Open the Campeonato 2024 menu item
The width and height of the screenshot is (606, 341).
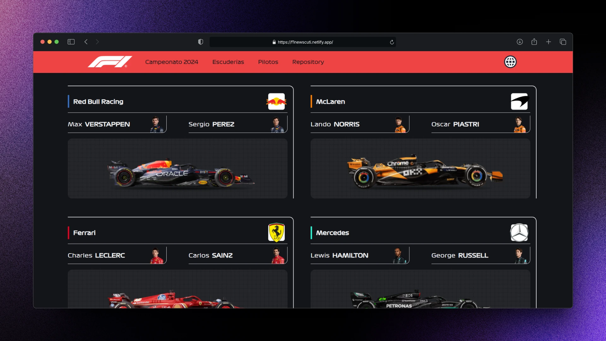point(171,62)
